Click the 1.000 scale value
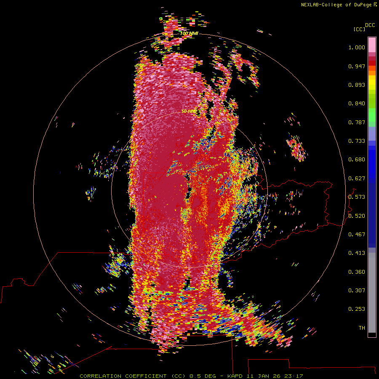379x379 pixels. coord(357,47)
